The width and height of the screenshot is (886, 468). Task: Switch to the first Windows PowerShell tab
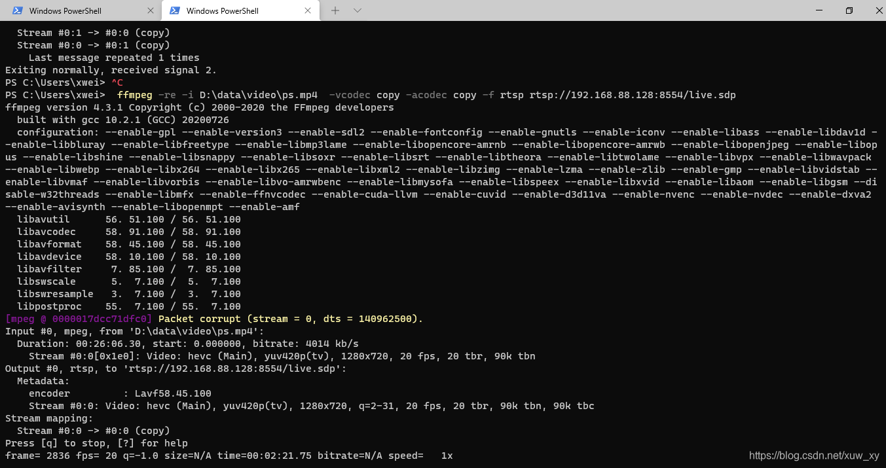coord(81,10)
